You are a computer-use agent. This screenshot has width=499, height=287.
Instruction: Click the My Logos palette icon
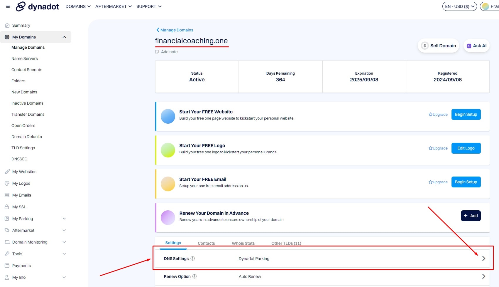[7, 183]
